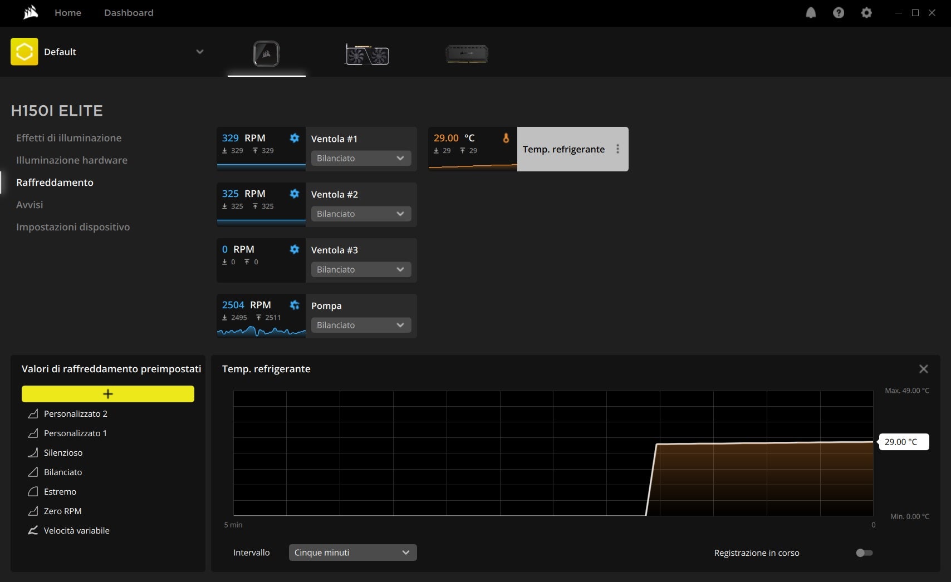This screenshot has height=582, width=951.
Task: Open the notifications bell
Action: [811, 13]
